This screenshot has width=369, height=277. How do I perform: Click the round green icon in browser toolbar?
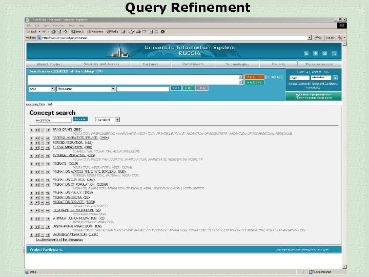tap(162, 32)
